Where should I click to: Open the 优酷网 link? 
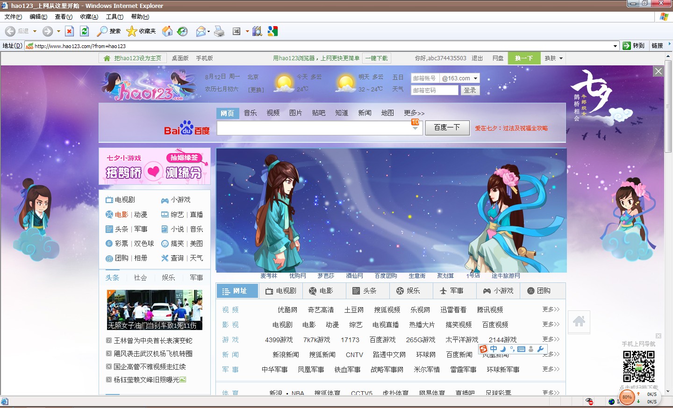pyautogui.click(x=287, y=310)
